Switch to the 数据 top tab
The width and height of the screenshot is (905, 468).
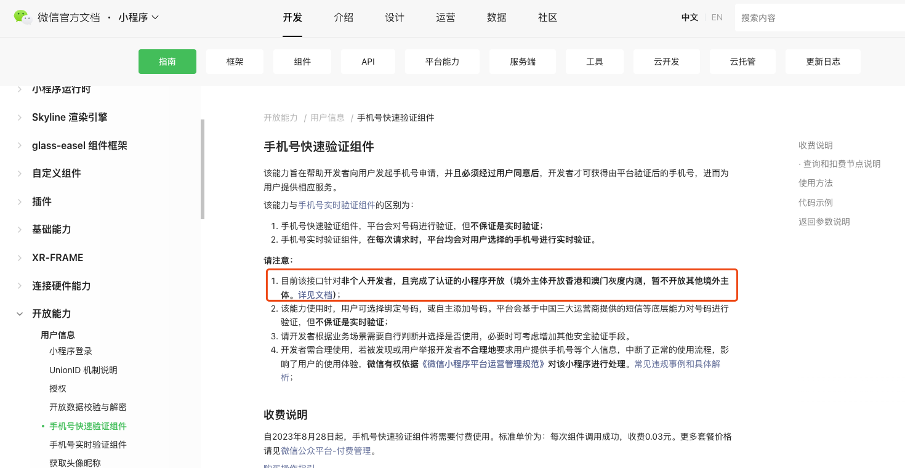(497, 17)
